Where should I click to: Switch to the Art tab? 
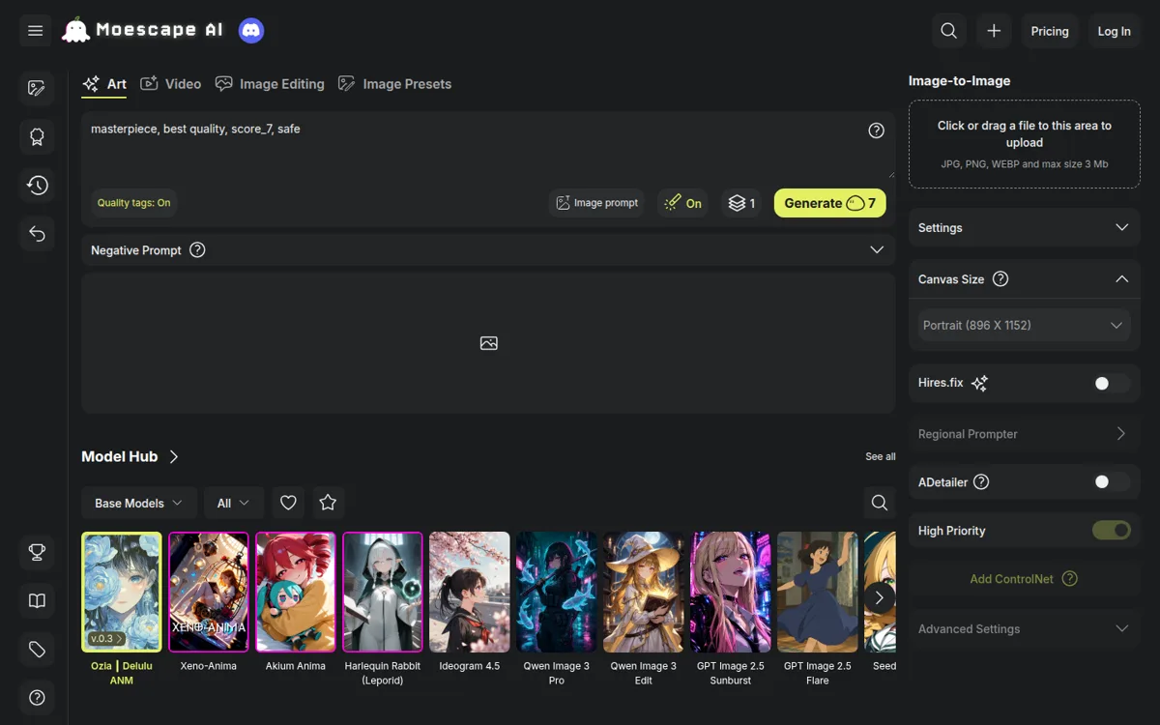[104, 84]
